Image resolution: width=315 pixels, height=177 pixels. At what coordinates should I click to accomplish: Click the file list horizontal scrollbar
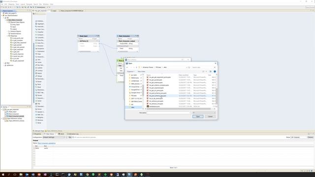click(x=179, y=109)
